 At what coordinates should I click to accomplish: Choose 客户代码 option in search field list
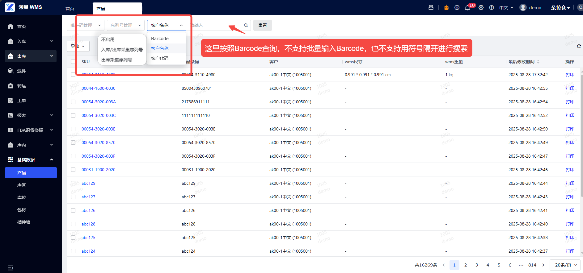(x=167, y=58)
